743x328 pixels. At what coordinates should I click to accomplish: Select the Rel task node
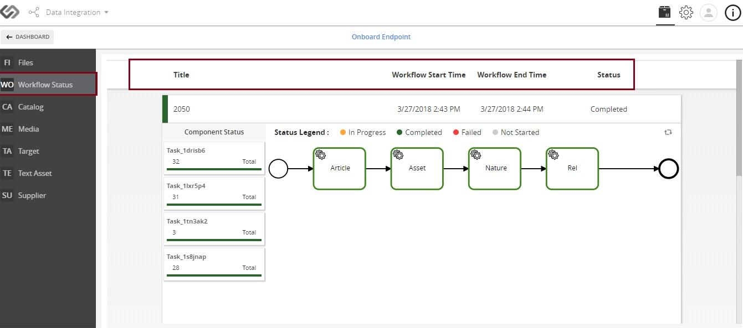click(x=572, y=169)
